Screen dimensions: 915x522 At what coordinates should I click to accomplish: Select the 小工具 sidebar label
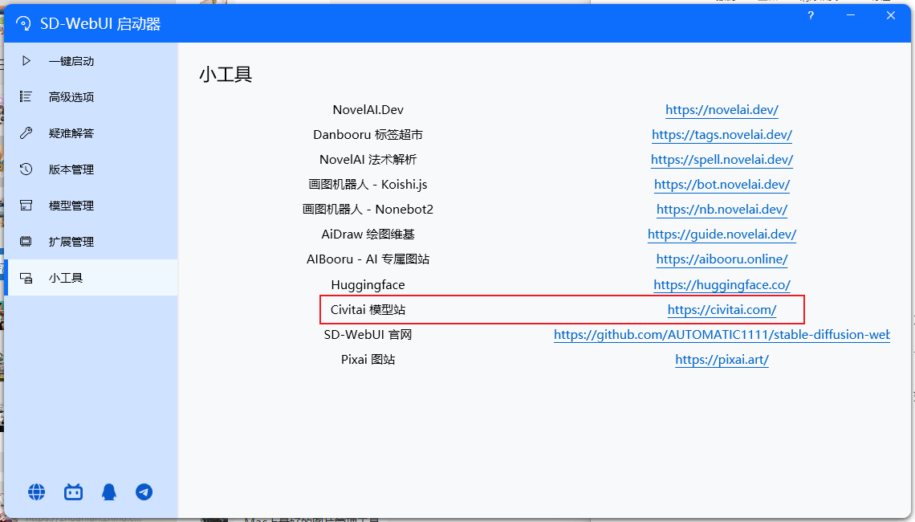pos(66,278)
